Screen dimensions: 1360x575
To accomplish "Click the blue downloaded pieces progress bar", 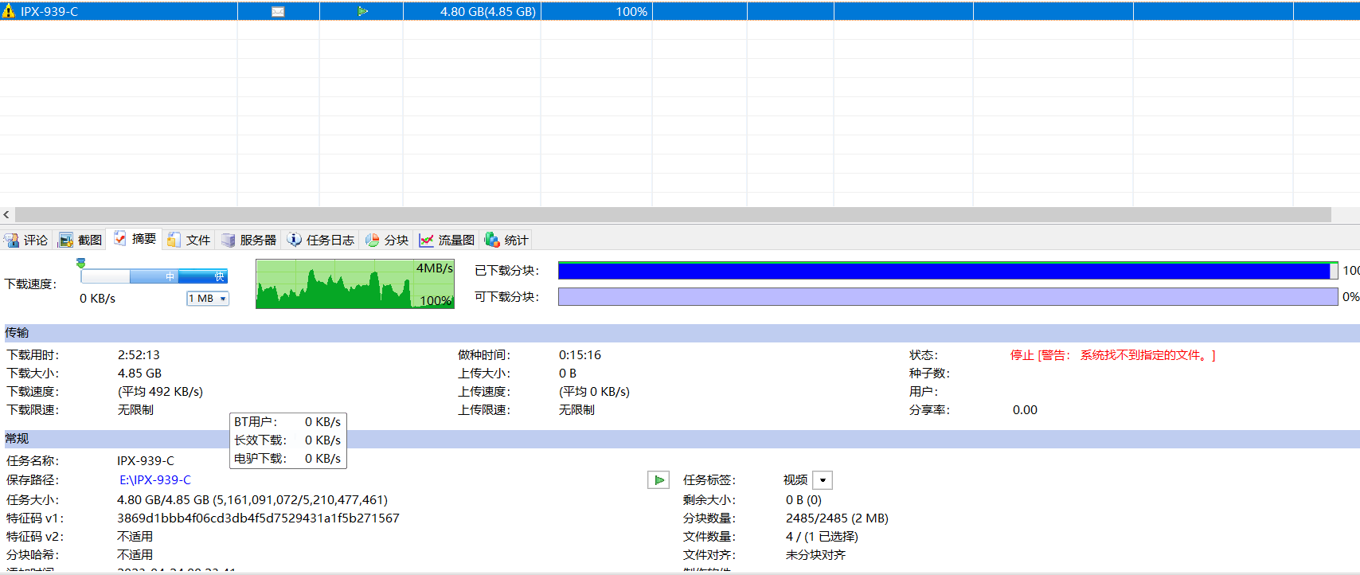I will tap(944, 271).
